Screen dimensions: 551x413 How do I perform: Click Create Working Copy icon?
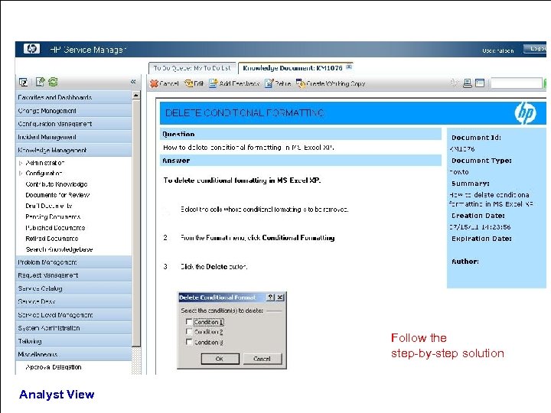point(301,83)
